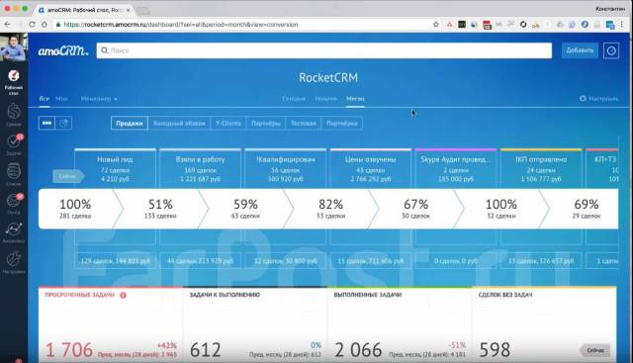Open the !Квалифицирован stage card

tap(286, 169)
